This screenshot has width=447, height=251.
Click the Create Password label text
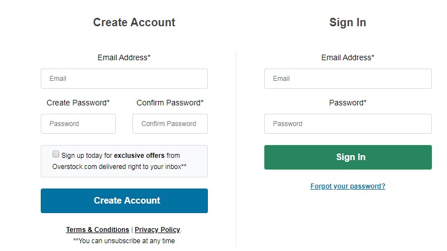click(78, 103)
